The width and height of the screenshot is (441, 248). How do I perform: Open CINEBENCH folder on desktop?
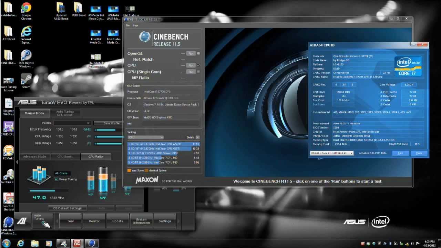(8, 57)
